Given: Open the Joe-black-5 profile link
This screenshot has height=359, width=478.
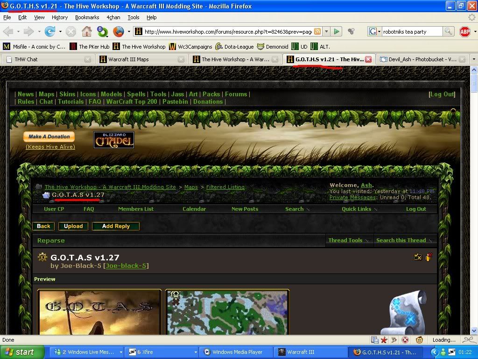Looking at the screenshot, I should click(x=126, y=266).
